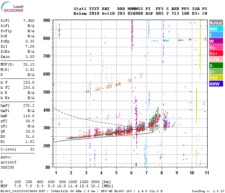225x193 pixels.
Task: Click the D 3000 distance value
Action: click(95, 182)
